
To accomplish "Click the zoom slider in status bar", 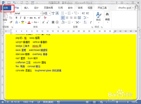I will tap(117, 102).
